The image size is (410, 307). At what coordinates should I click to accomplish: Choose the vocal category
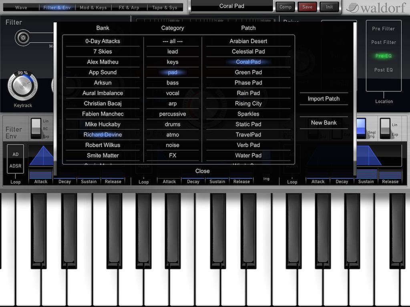[x=173, y=93]
